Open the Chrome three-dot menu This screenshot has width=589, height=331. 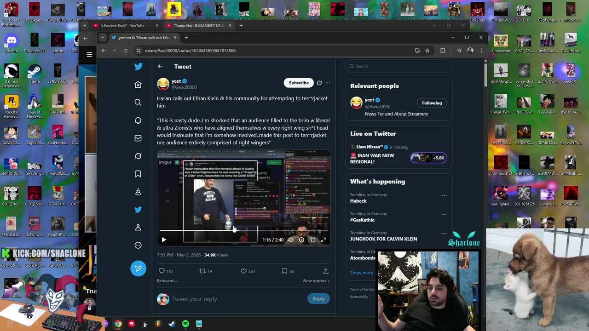click(481, 51)
